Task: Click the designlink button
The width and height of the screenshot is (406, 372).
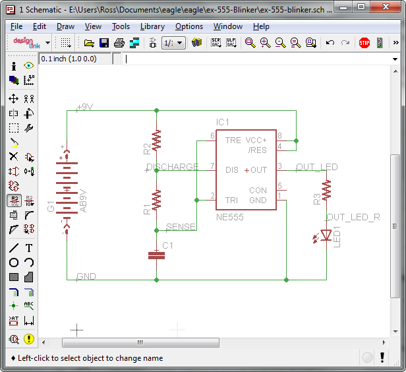Action: pos(26,43)
